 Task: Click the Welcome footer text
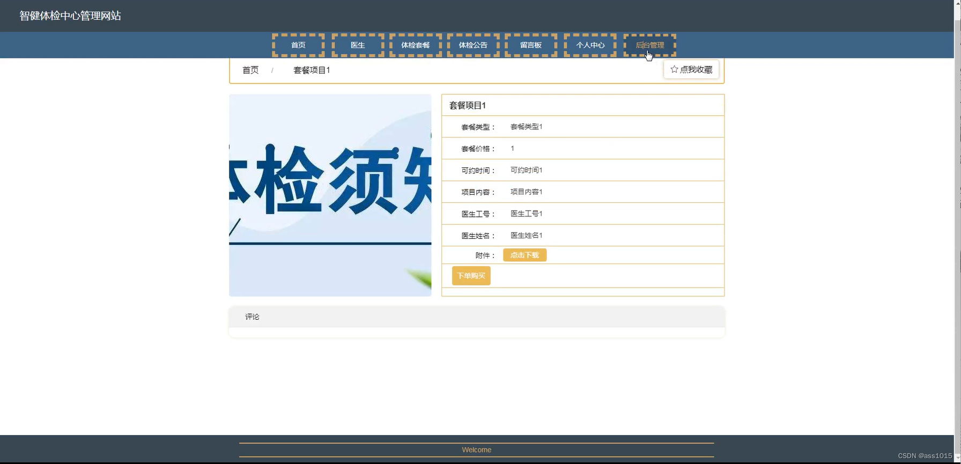[476, 450]
